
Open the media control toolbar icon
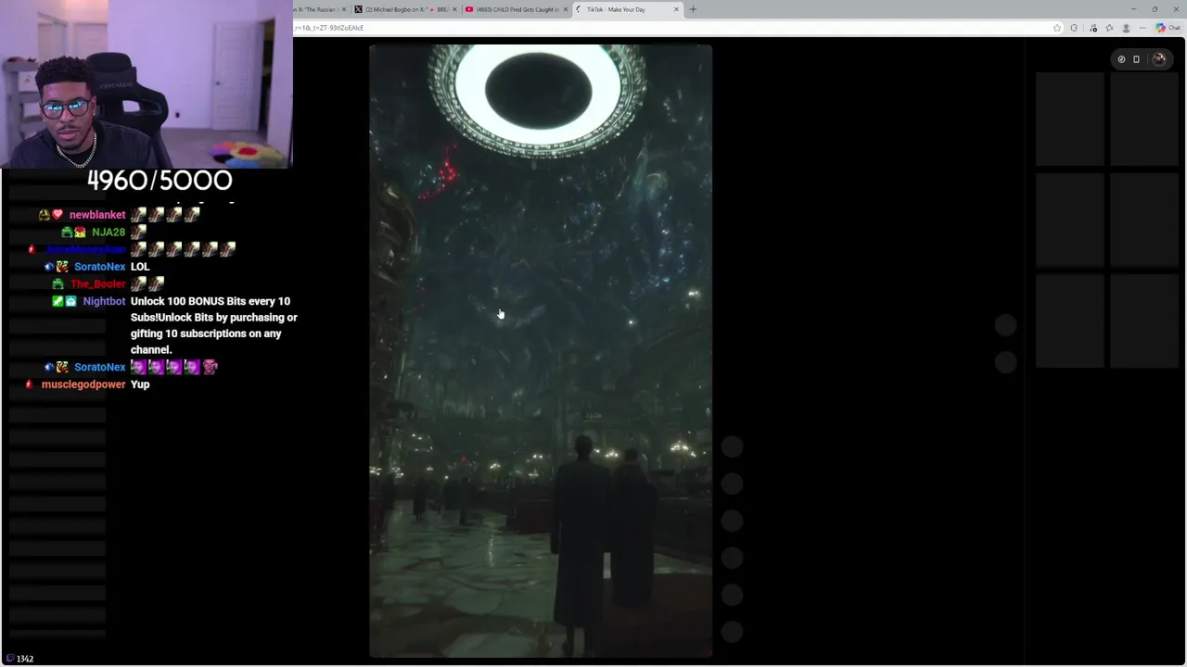1093,28
